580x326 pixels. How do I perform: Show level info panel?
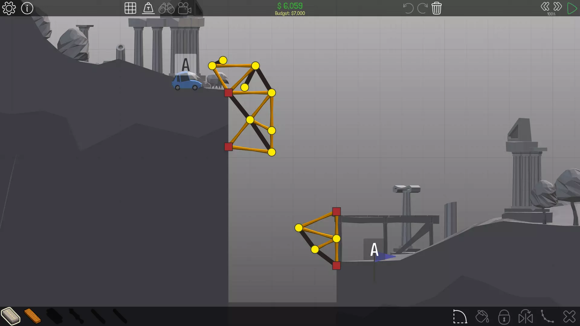pyautogui.click(x=27, y=8)
